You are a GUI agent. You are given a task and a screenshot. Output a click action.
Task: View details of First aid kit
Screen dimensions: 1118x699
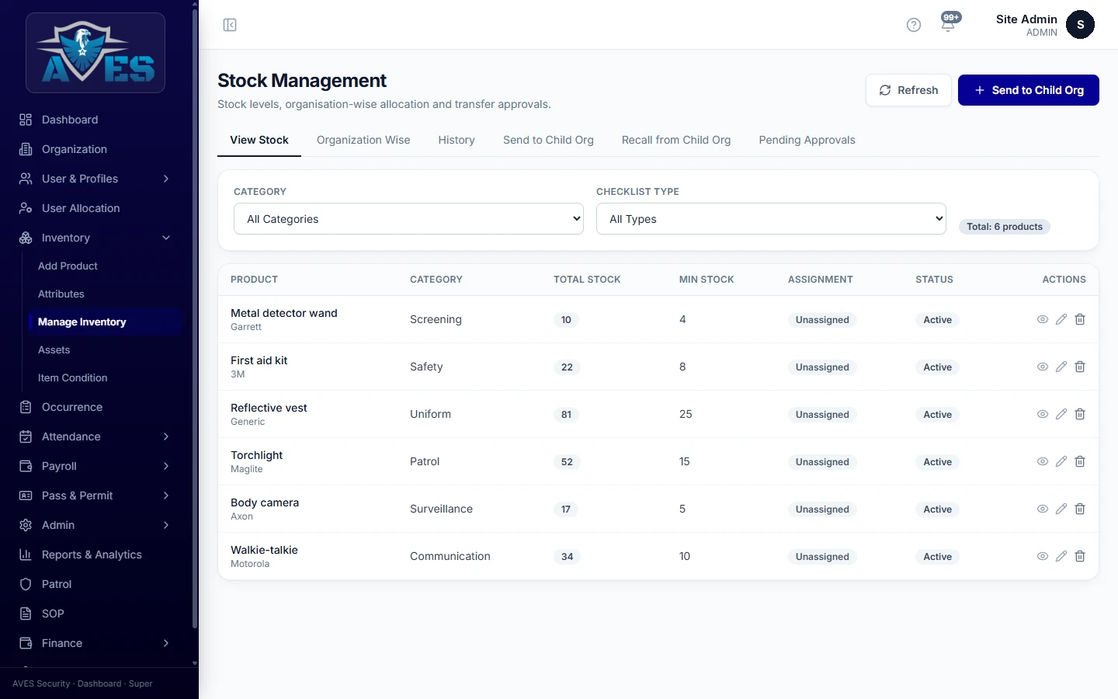pyautogui.click(x=1043, y=367)
